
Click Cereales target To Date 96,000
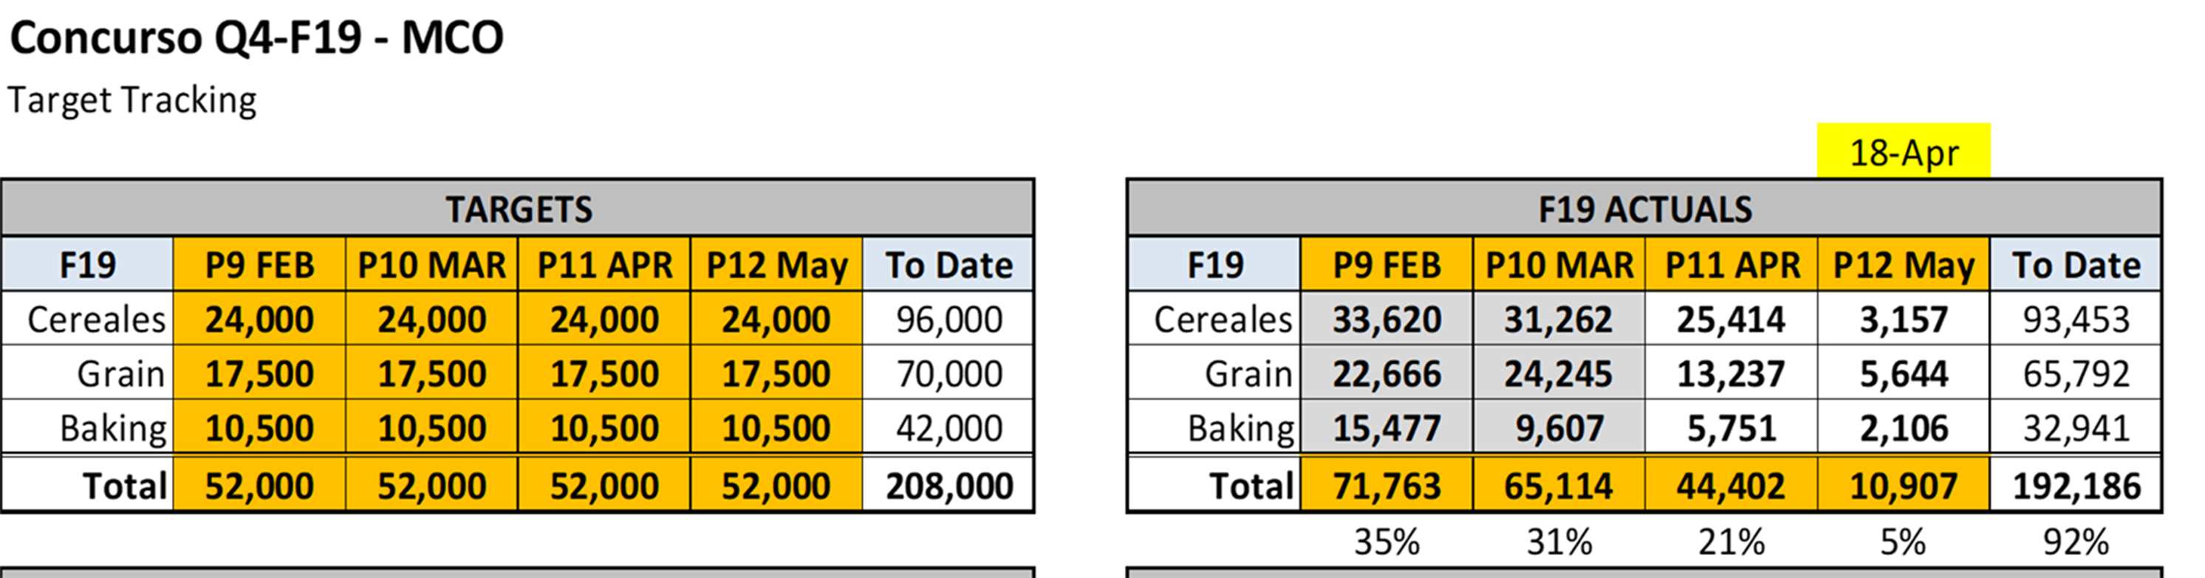click(x=948, y=320)
